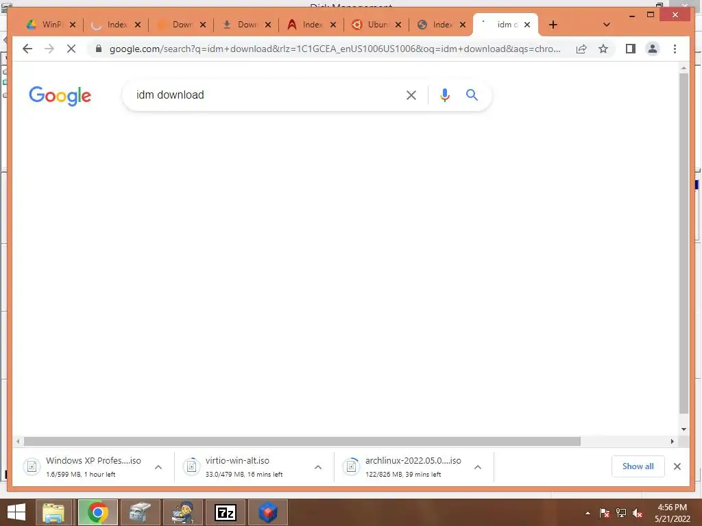This screenshot has width=702, height=526.
Task: Open File Explorer from taskbar
Action: 53,512
